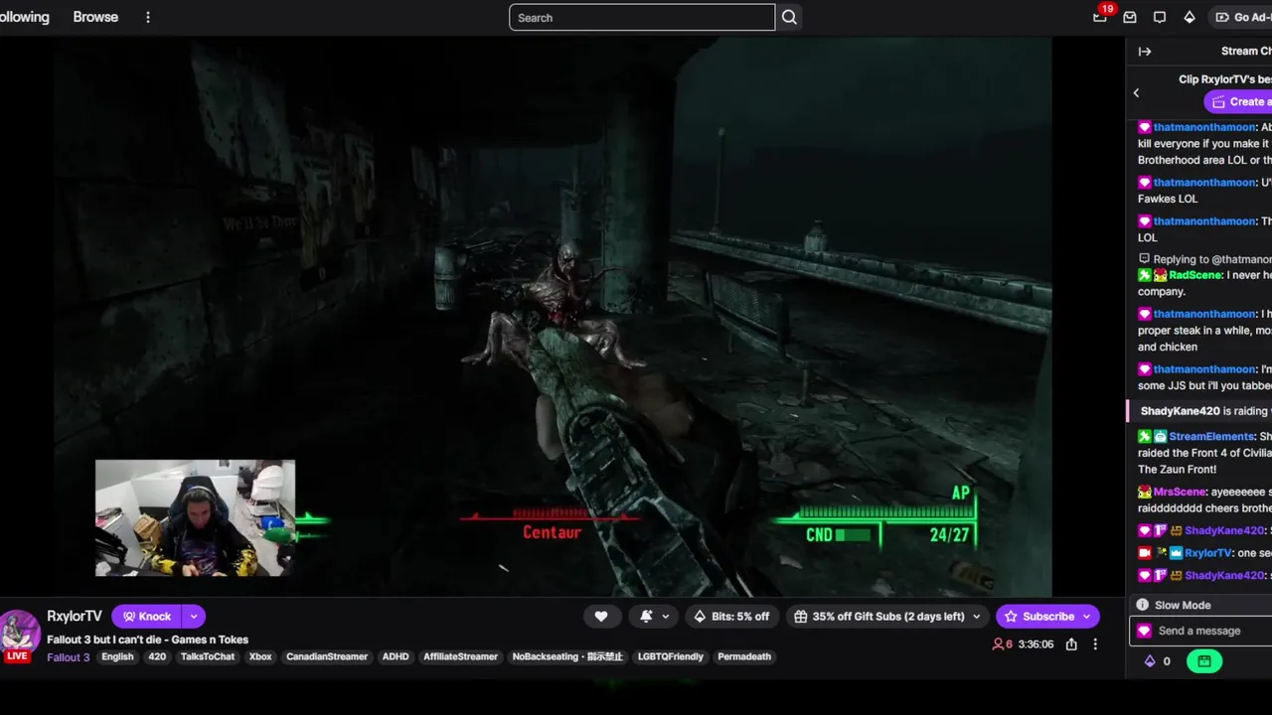The image size is (1272, 715).
Task: Click the Go Ad-Free button
Action: [x=1242, y=17]
